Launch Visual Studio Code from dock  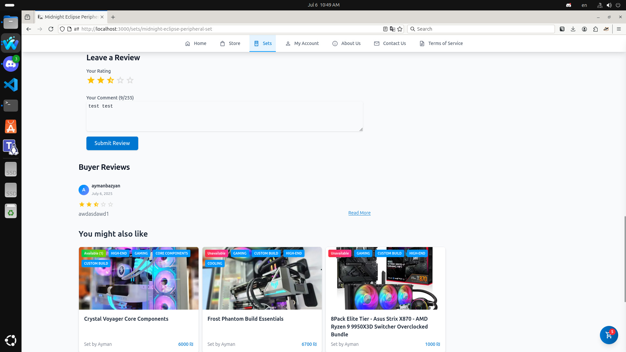pos(11,85)
